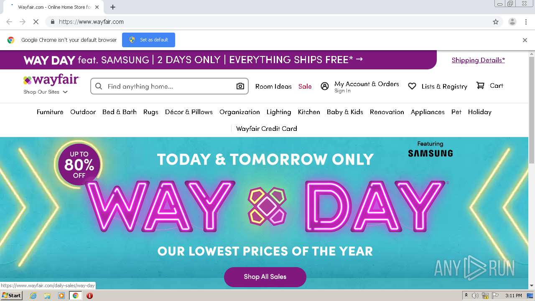The image size is (535, 301).
Task: Open Chrome user profile icon
Action: [512, 22]
